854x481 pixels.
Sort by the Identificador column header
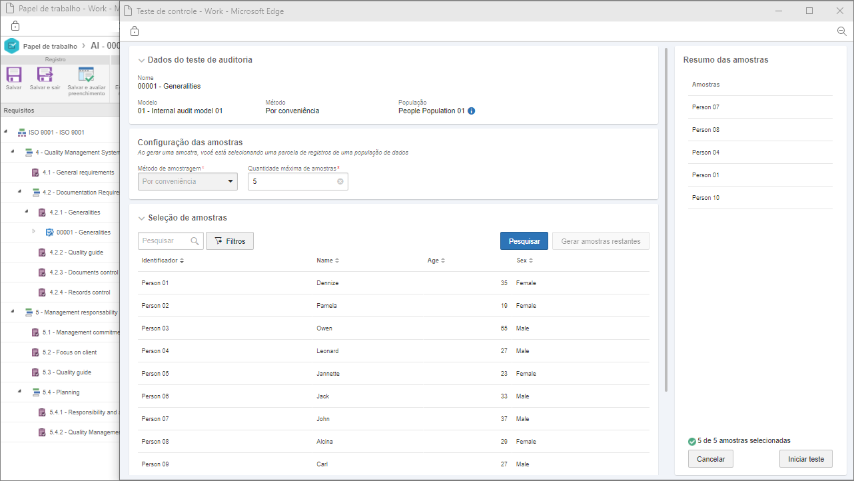[163, 260]
